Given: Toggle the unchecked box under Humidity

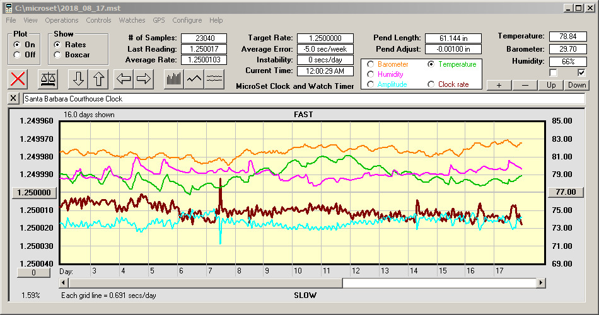Looking at the screenshot, I should pos(553,72).
